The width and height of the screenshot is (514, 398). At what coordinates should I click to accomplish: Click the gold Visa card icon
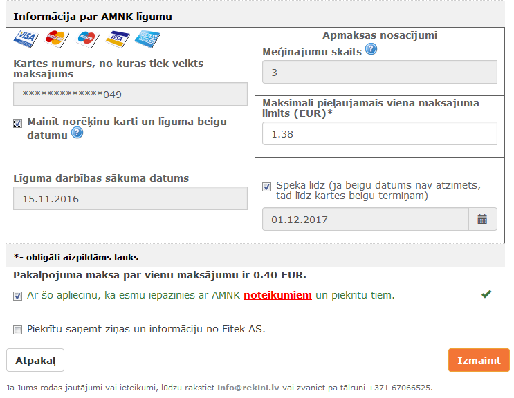(x=118, y=39)
